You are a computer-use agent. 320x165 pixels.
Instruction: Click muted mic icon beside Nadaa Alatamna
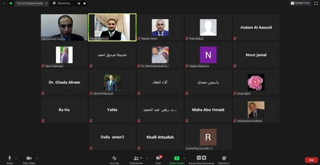tap(187, 66)
